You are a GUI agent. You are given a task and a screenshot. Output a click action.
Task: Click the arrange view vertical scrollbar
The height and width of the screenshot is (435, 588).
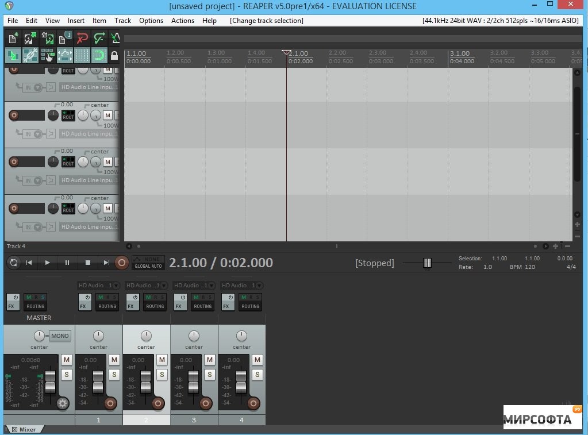pos(578,134)
